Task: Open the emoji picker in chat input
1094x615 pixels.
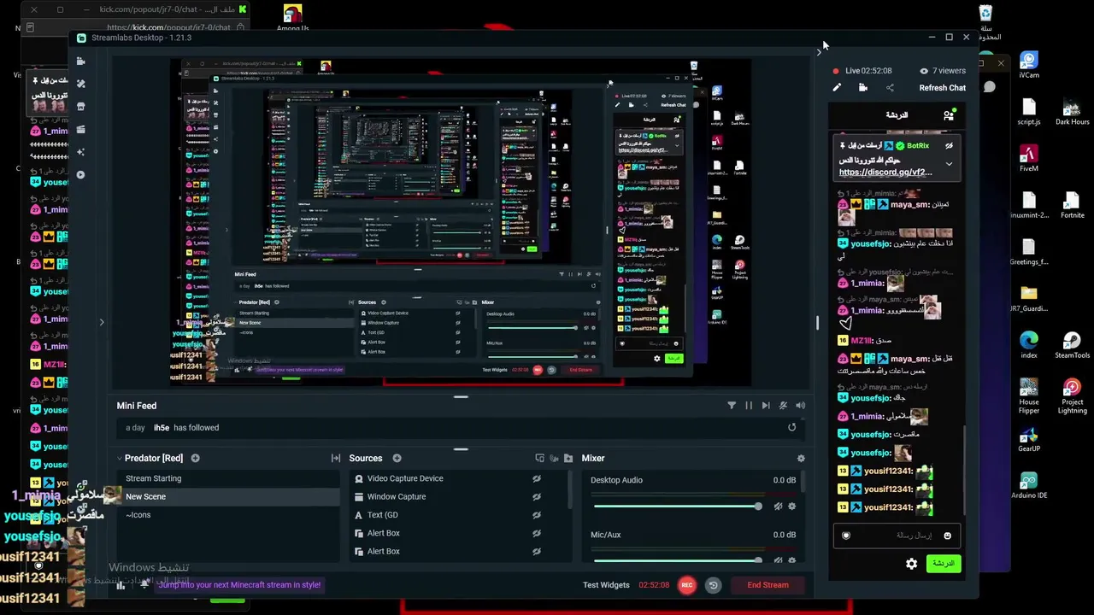Action: 947,536
